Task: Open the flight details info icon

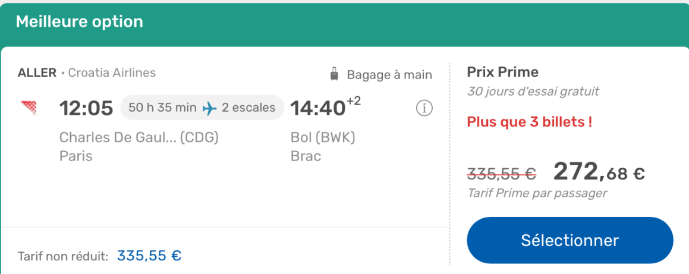Action: pyautogui.click(x=424, y=108)
